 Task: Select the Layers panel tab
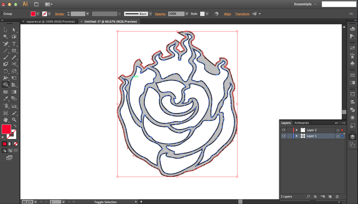(286, 123)
